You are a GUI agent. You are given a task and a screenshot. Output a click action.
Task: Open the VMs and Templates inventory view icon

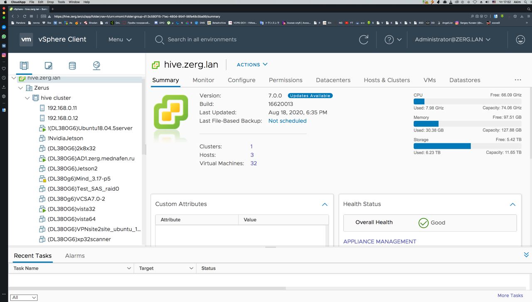click(x=48, y=66)
